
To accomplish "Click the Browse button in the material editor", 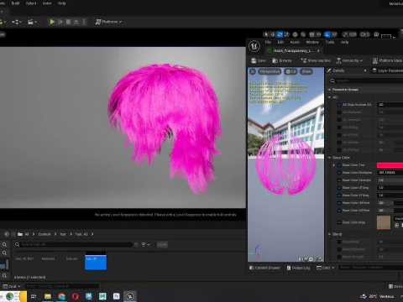I will tap(282, 60).
